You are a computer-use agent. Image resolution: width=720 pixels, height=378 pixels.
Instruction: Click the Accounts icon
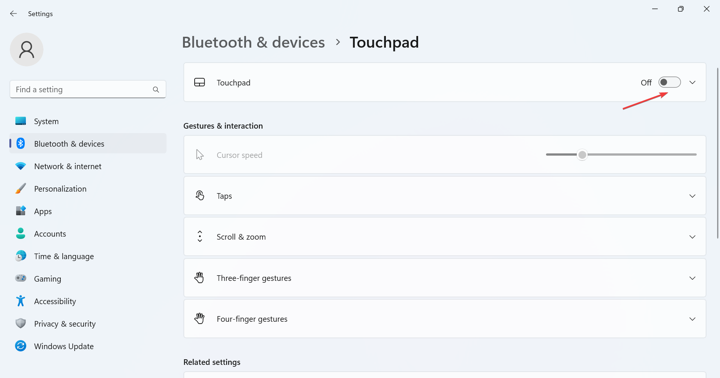pos(21,233)
